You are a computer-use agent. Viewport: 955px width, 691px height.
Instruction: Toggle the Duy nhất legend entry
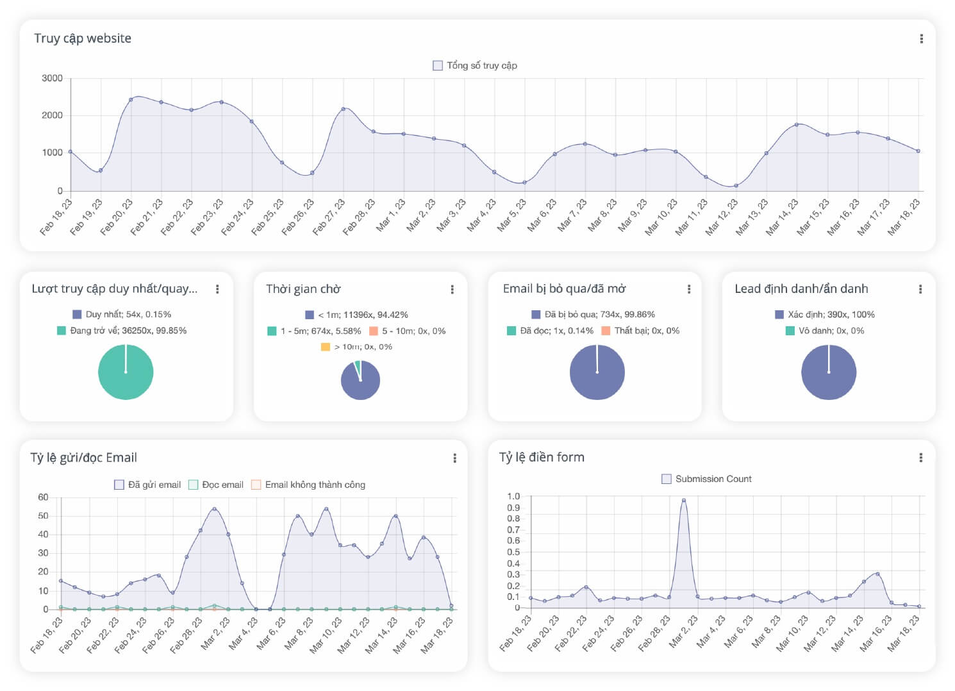tap(122, 315)
